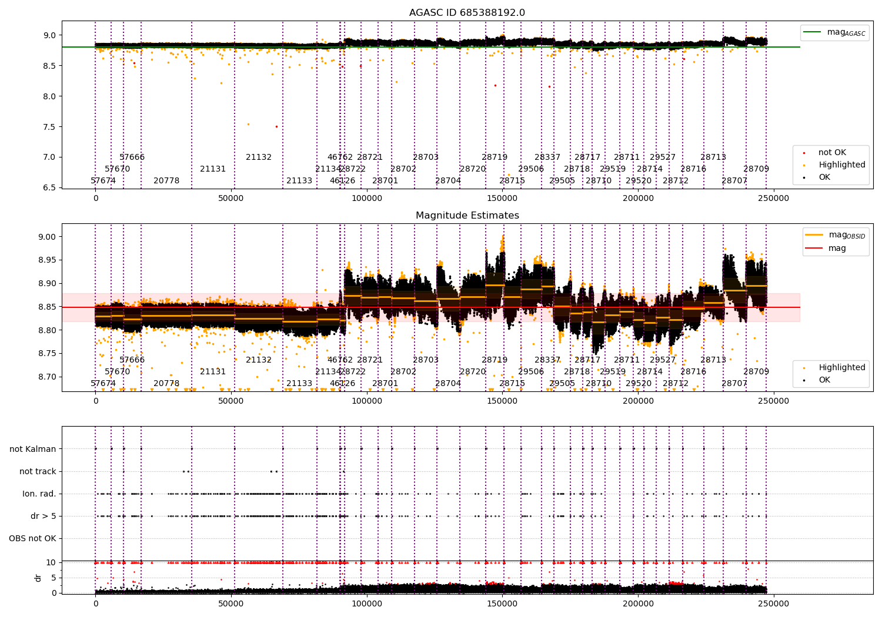Viewport: 882px width, 617px height.
Task: Click 'Highlighted' in the top plot legend
Action: 842,165
